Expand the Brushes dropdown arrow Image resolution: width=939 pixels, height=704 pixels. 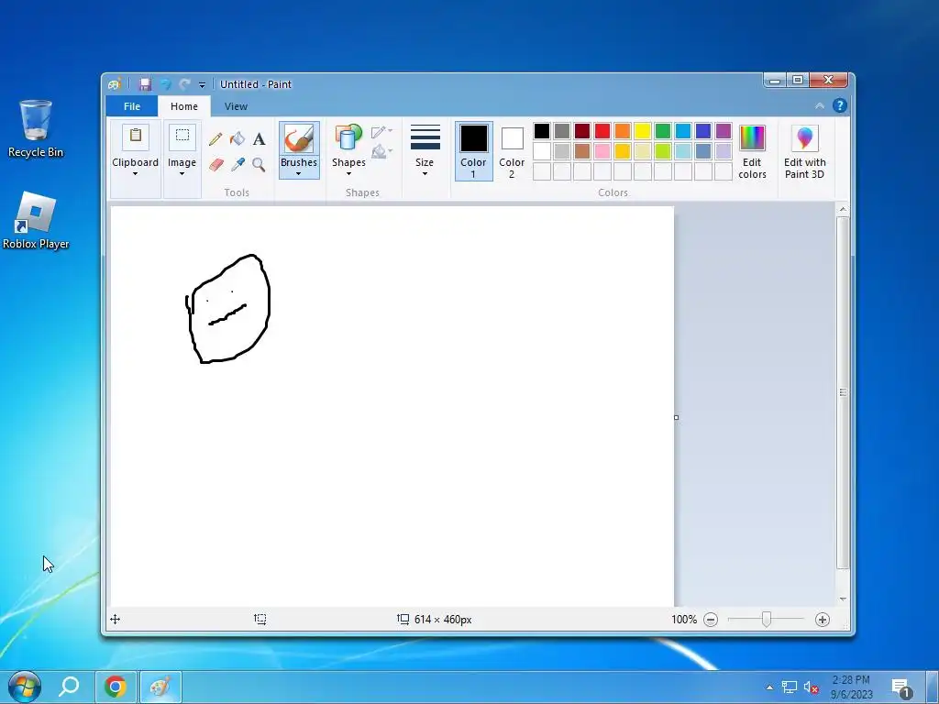[299, 174]
